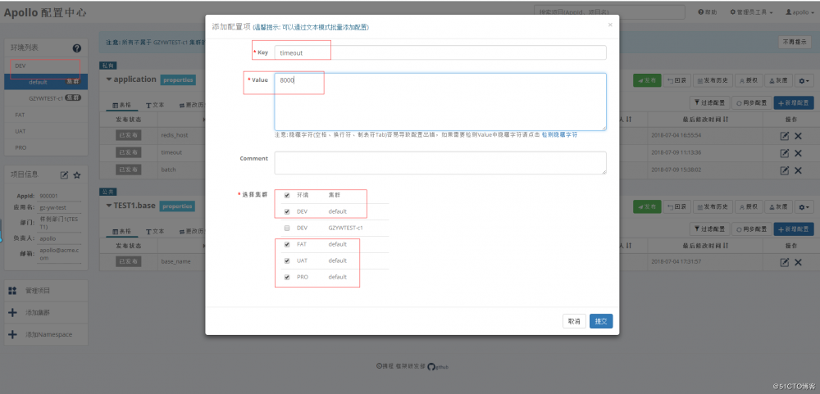Viewport: 820px width, 394px height.
Task: Open 发布历史 for the application namespace
Action: pyautogui.click(x=713, y=80)
